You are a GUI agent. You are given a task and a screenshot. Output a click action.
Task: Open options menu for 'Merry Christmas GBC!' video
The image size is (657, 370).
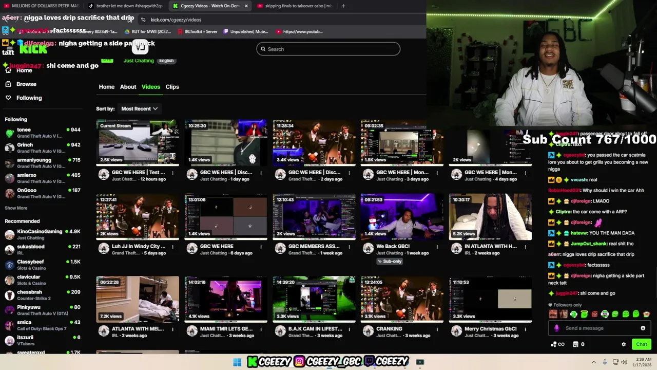click(x=526, y=329)
